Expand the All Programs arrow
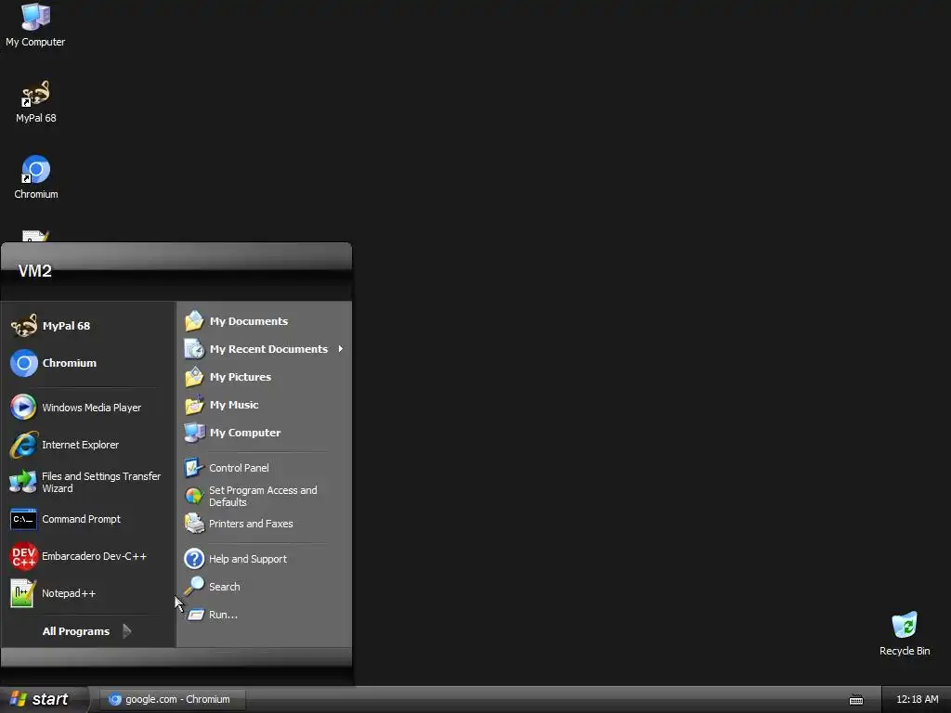Screen dimensions: 951x713 [126, 631]
